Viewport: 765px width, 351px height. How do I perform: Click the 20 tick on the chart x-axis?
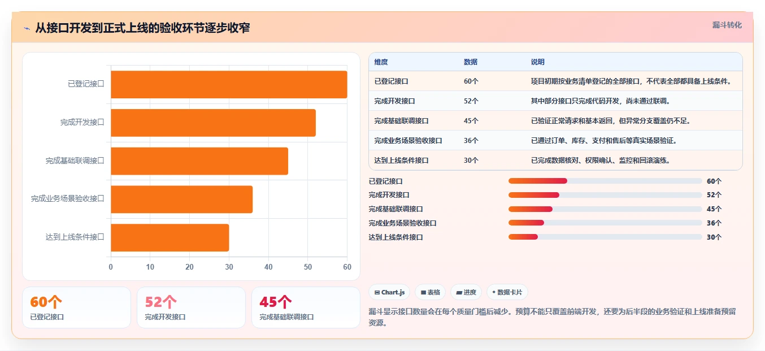click(x=189, y=267)
